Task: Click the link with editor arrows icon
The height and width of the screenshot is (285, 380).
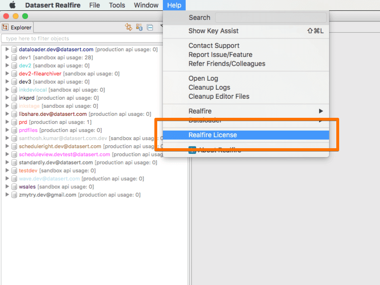Action: pos(128,27)
